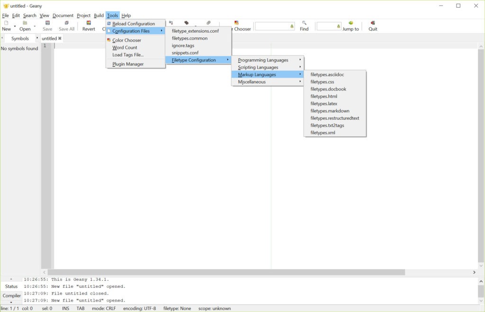
Task: Choose Plugin Manager in Tools menu
Action: tap(128, 64)
